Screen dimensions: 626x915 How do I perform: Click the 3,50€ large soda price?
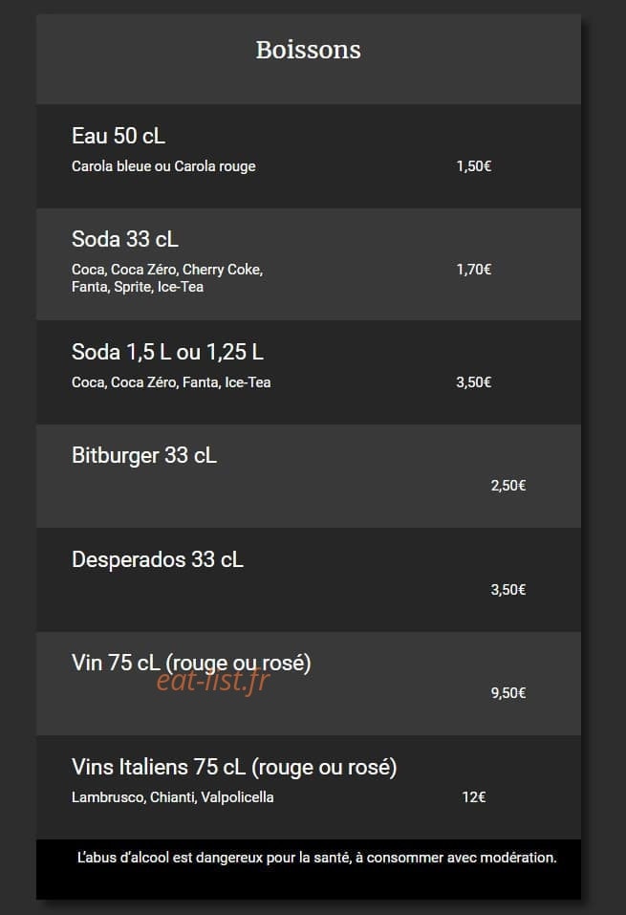pyautogui.click(x=474, y=382)
